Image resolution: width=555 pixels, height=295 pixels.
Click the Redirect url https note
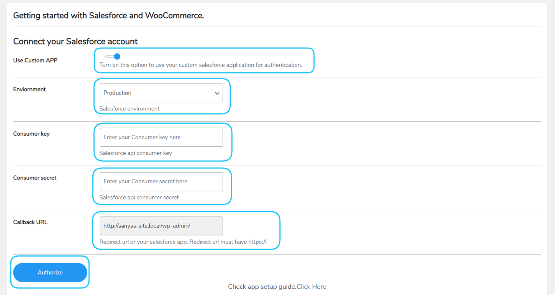(183, 242)
